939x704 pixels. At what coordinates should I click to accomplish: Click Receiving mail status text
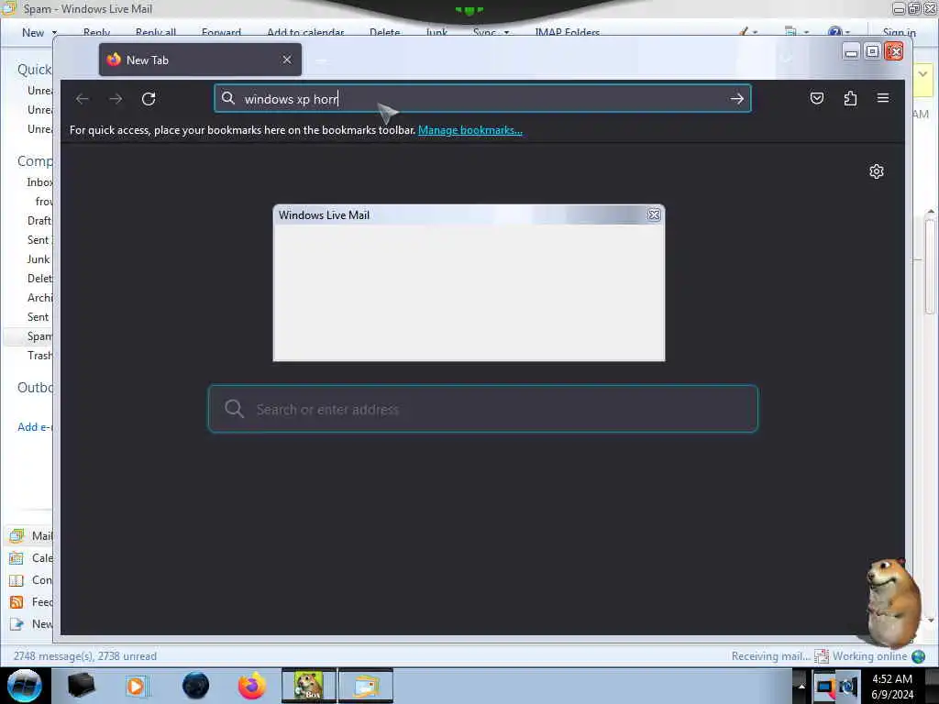770,656
